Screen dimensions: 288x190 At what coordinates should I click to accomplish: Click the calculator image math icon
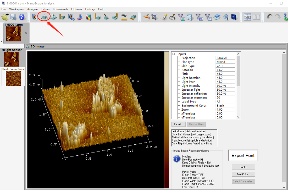189,17
